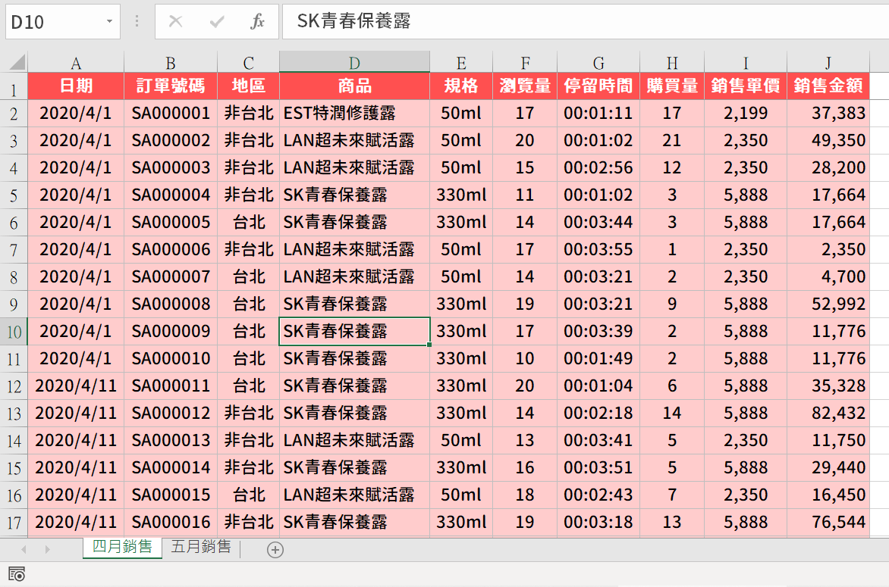Click header cell 訂單號碼
Image resolution: width=889 pixels, height=587 pixels.
[x=171, y=86]
